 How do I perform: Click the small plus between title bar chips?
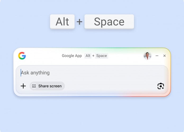(93, 56)
